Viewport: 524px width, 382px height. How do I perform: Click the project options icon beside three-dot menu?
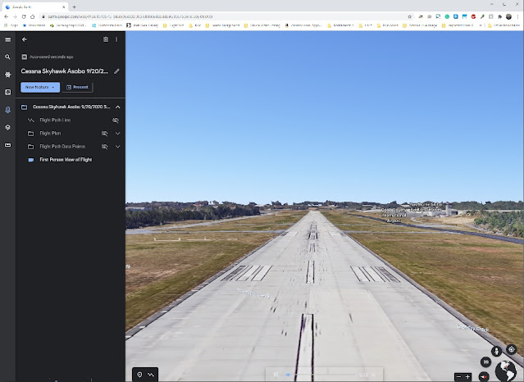(106, 39)
